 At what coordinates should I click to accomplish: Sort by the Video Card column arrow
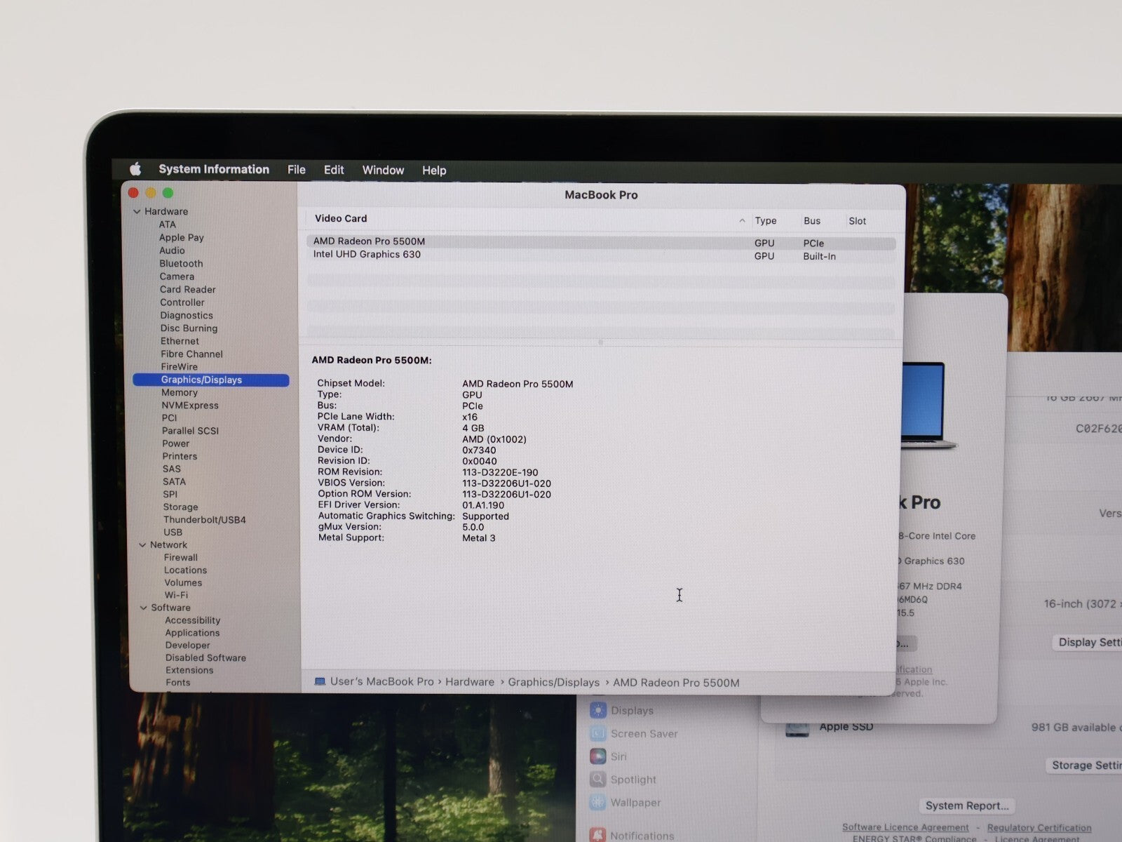coord(742,220)
